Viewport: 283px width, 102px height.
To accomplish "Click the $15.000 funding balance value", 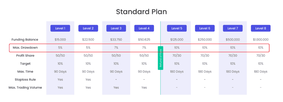I will pos(60,40).
